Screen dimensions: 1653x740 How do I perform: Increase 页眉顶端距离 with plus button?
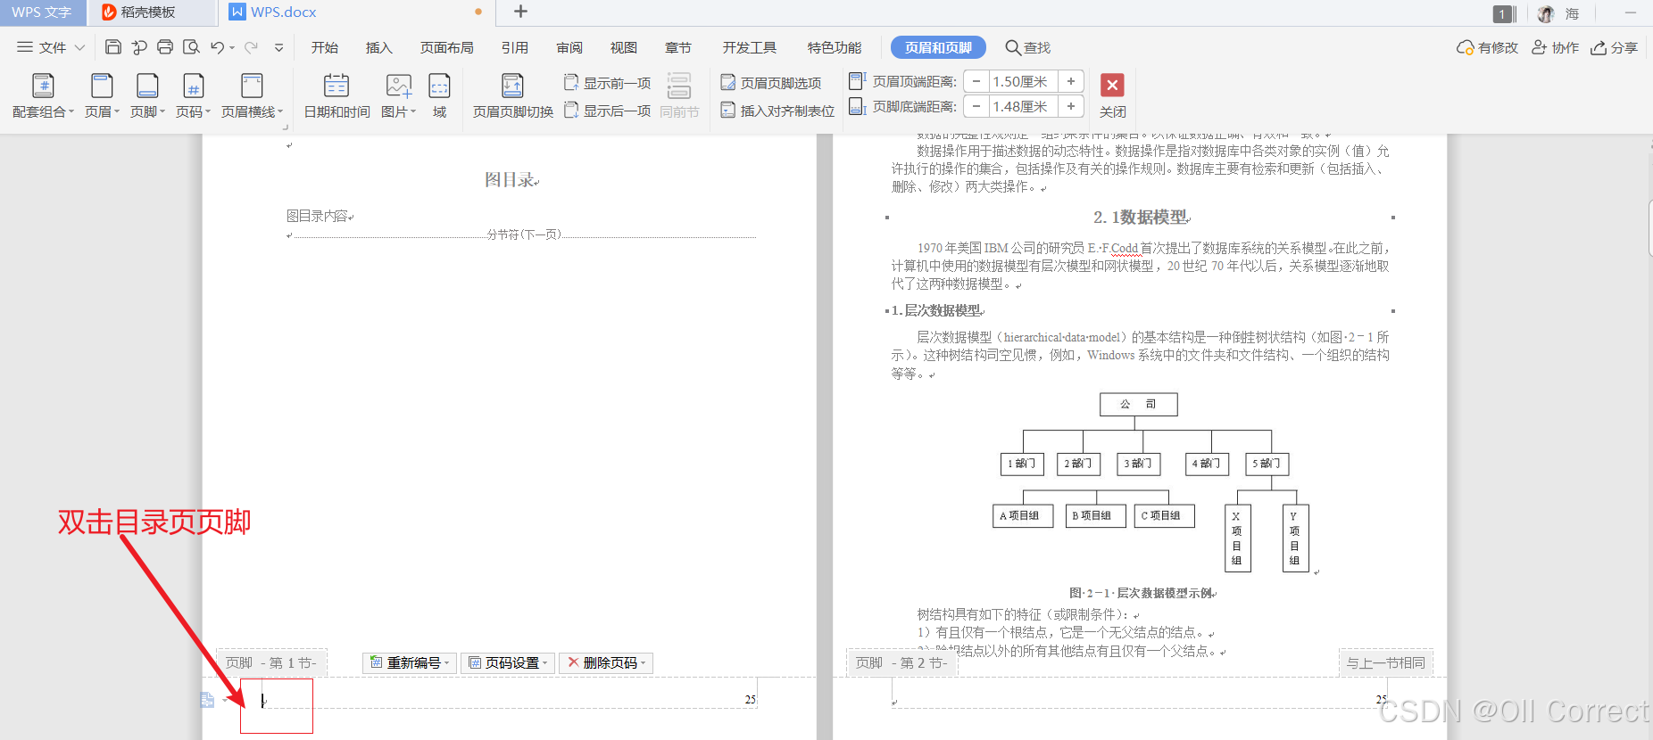pos(1071,81)
